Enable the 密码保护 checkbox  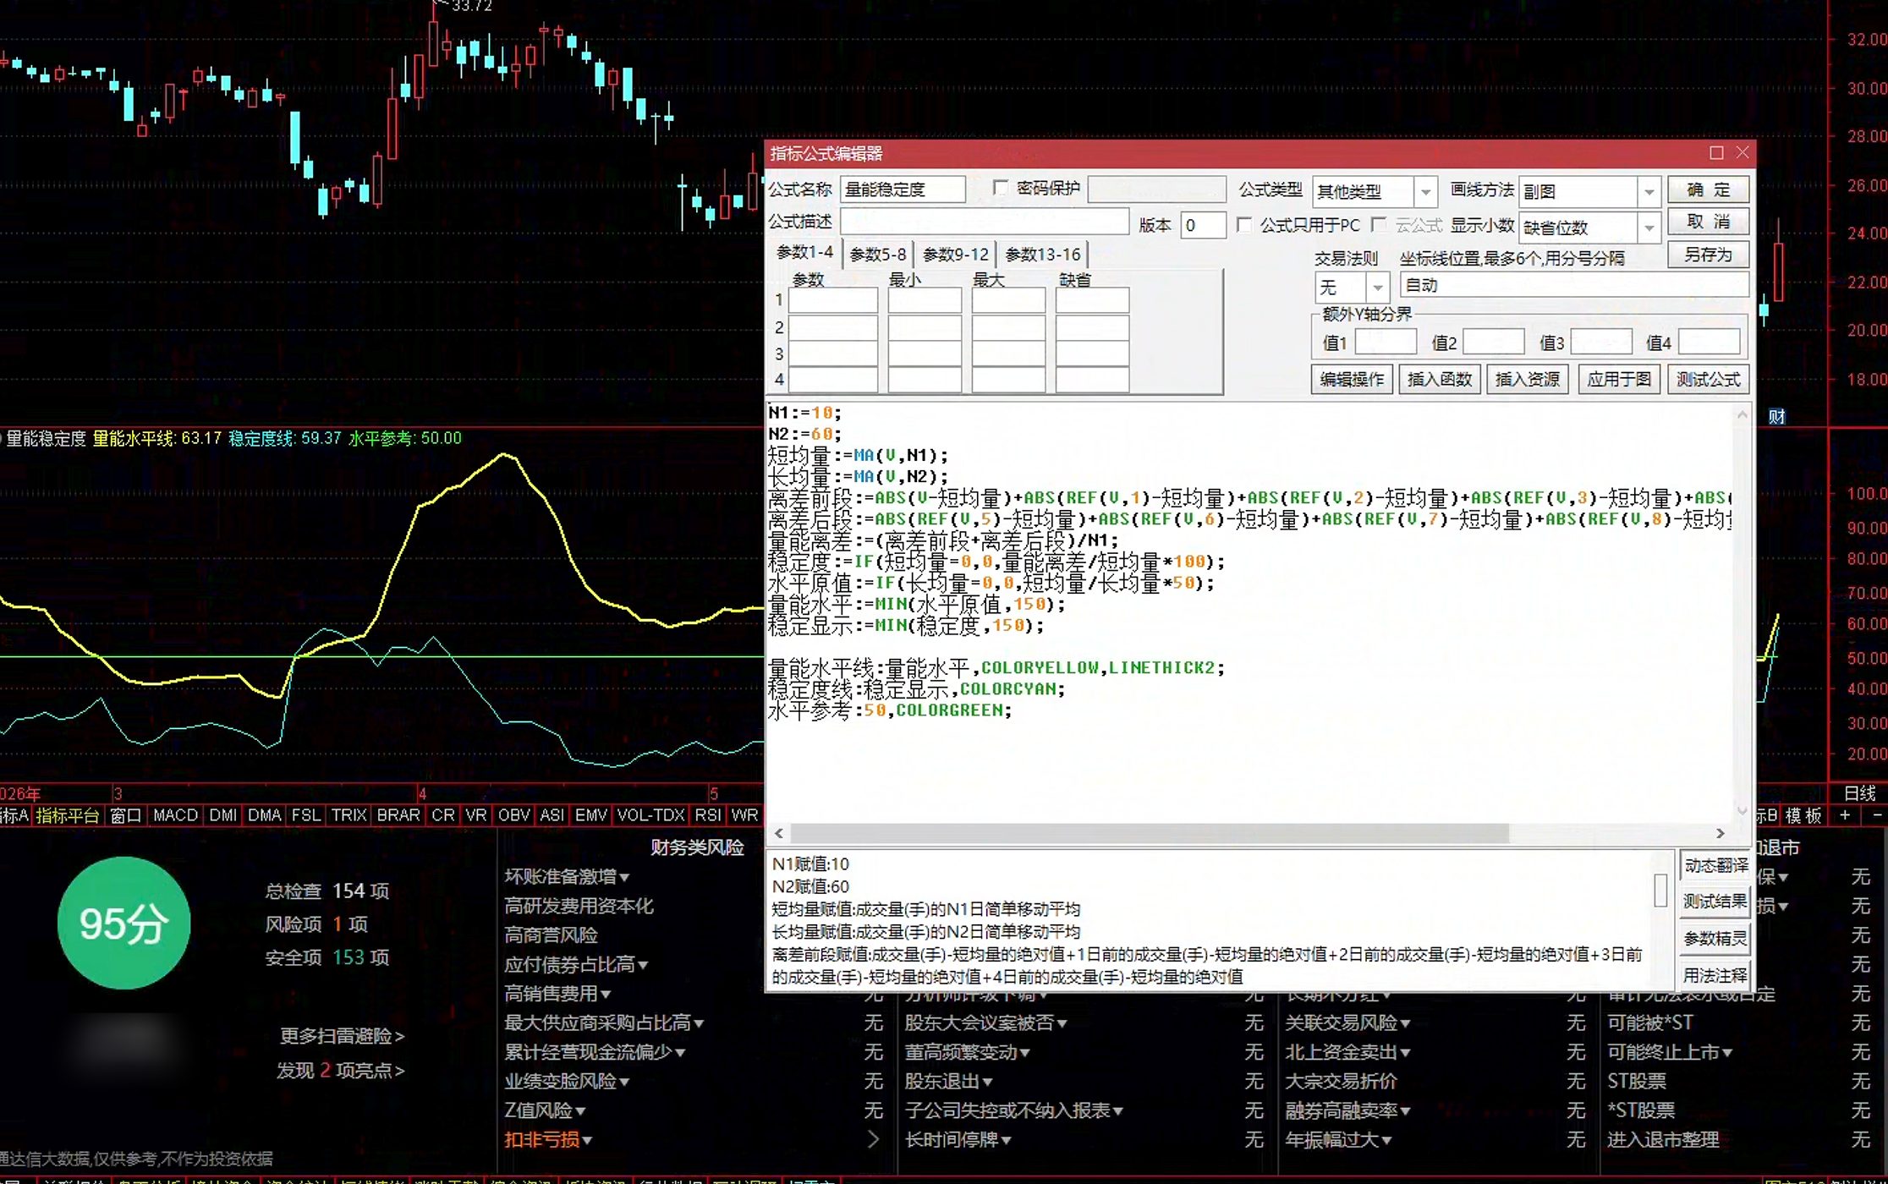click(1001, 188)
